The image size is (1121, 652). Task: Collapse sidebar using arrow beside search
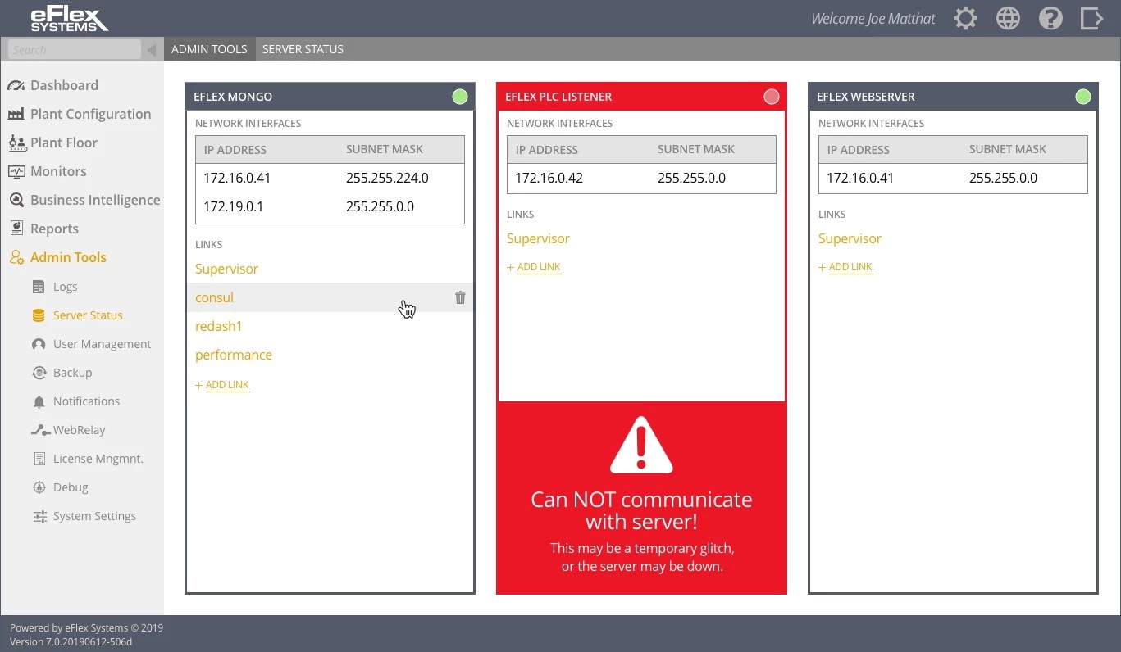[x=151, y=50]
